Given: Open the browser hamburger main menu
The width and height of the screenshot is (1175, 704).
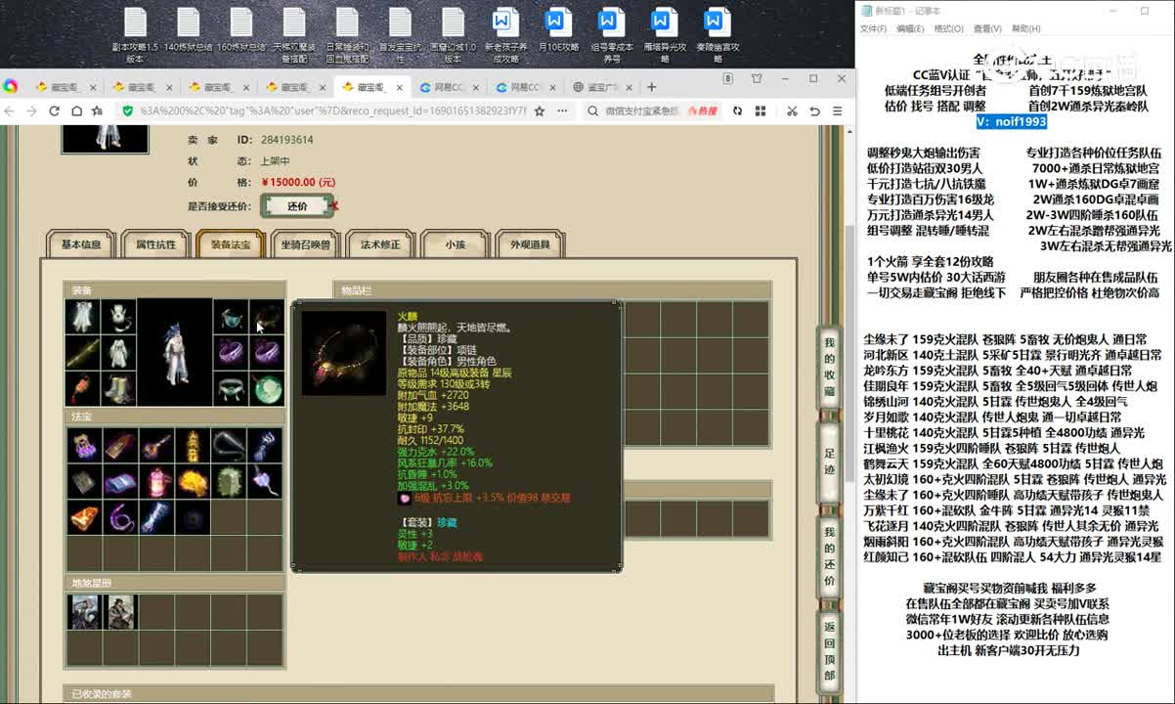Looking at the screenshot, I should pos(837,110).
